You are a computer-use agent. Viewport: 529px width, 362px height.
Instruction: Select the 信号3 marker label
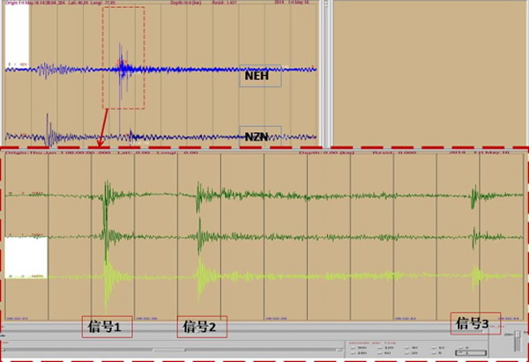[x=473, y=323]
